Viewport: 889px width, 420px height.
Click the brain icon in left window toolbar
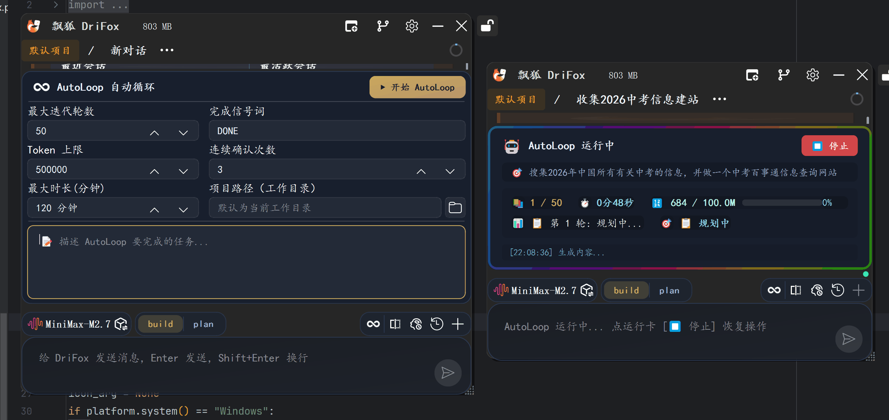pos(416,324)
